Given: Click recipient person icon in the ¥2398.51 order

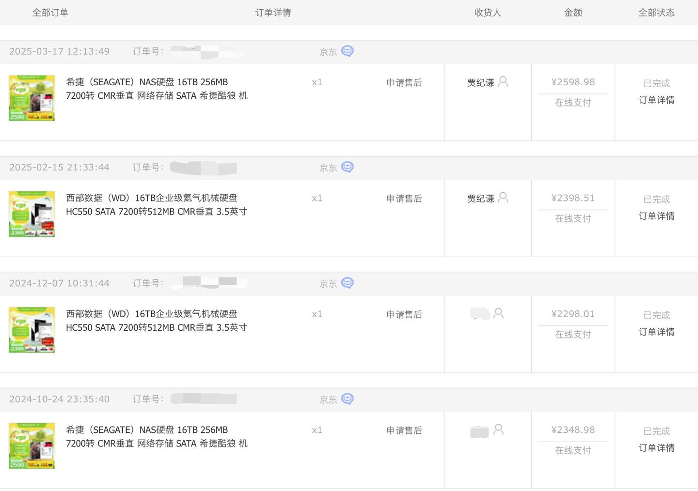Looking at the screenshot, I should click(503, 198).
